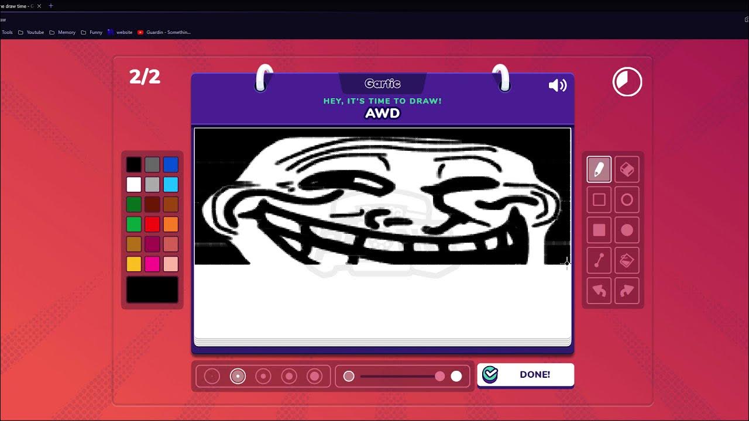Choose the fourth brush thickness
Image resolution: width=749 pixels, height=421 pixels.
(x=289, y=377)
